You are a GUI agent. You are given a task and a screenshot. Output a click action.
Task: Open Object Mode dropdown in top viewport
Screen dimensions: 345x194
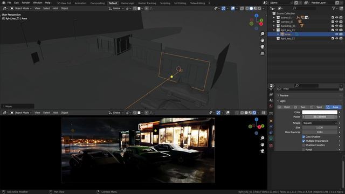[x=21, y=9]
